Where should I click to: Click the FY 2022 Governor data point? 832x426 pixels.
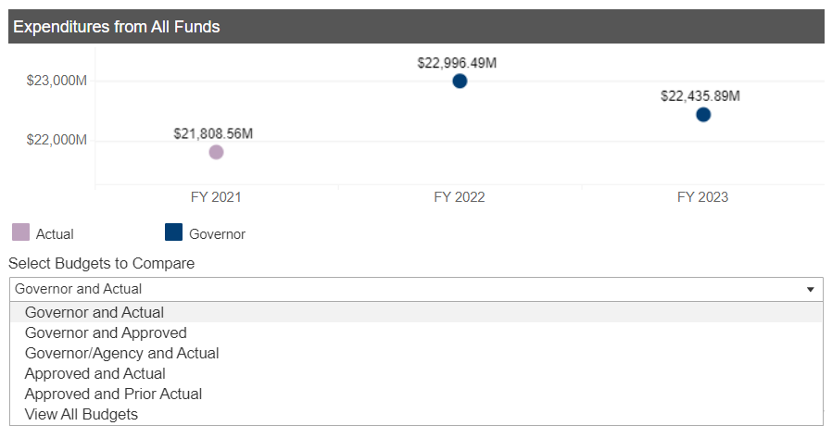point(460,81)
